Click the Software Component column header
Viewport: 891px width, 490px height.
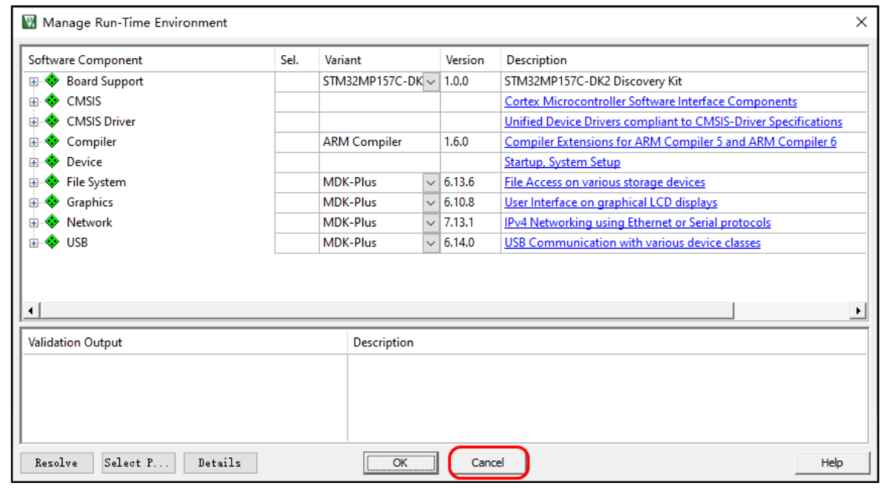[x=148, y=60]
